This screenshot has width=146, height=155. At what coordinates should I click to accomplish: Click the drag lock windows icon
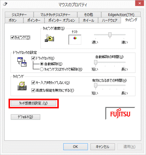[x=22, y=62]
